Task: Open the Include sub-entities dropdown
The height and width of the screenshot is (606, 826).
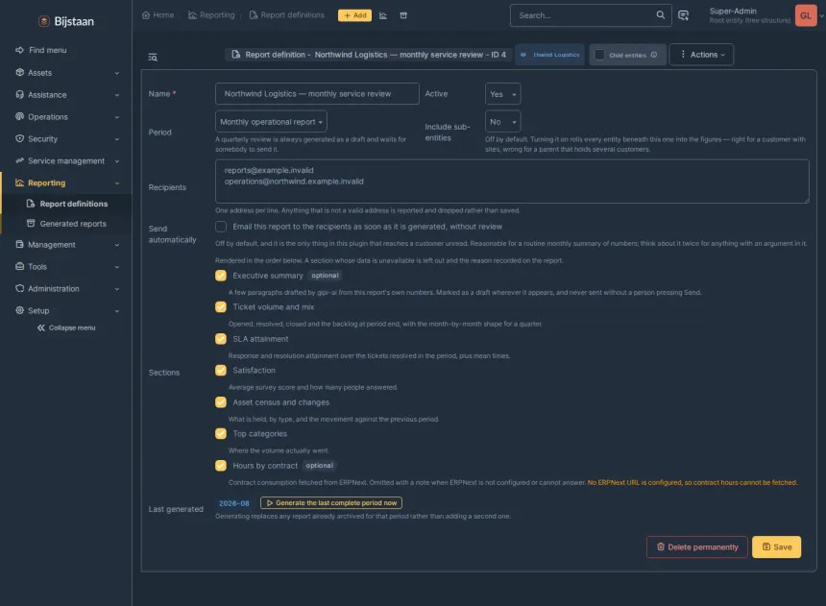Action: tap(502, 122)
